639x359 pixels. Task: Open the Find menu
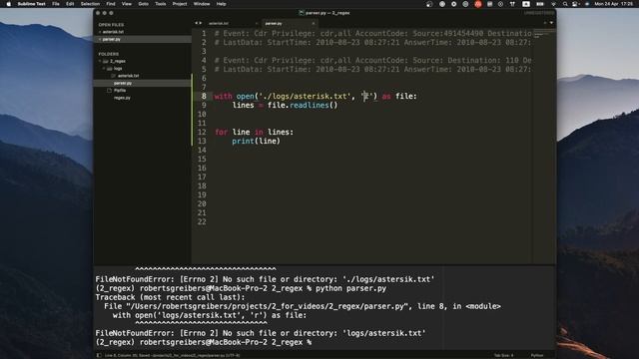point(111,4)
